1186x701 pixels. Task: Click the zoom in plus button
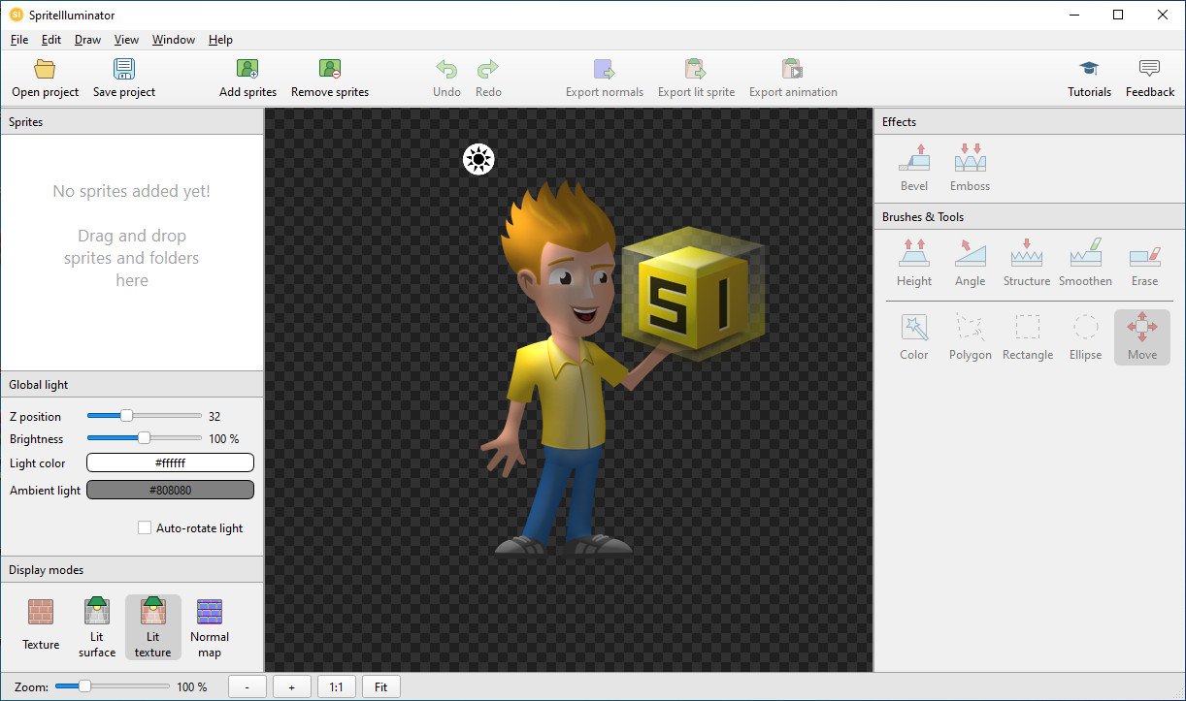point(291,687)
